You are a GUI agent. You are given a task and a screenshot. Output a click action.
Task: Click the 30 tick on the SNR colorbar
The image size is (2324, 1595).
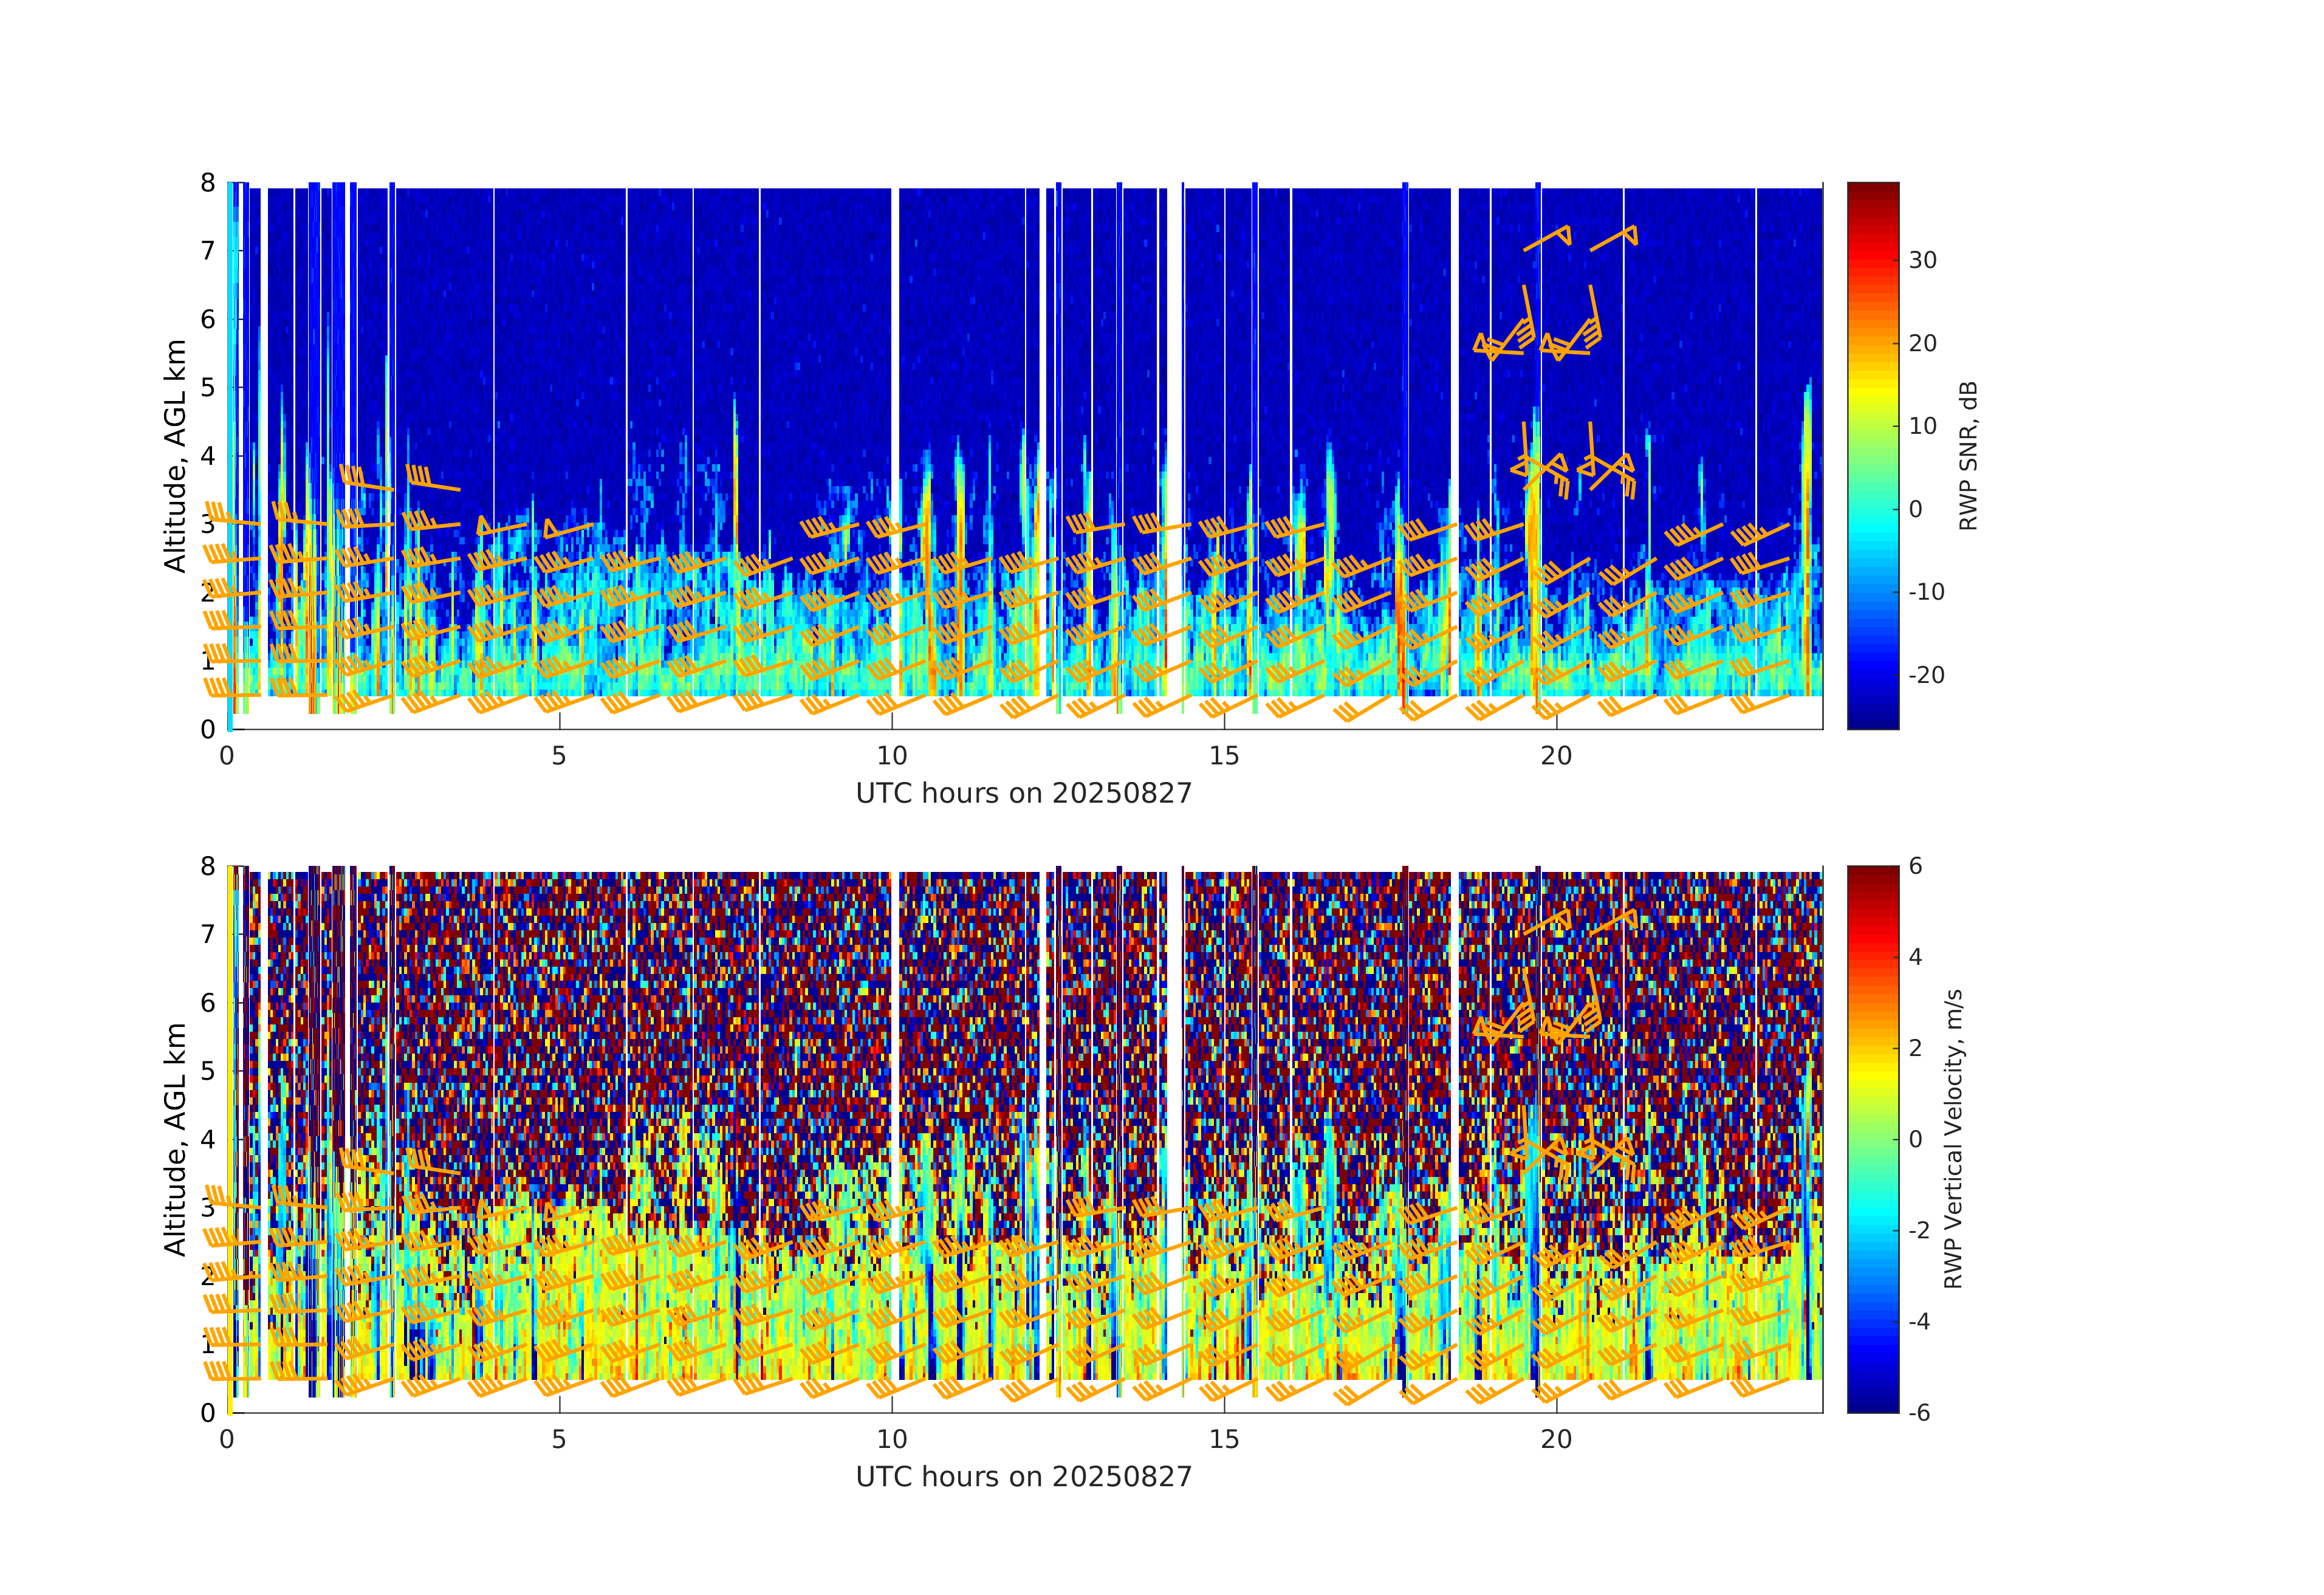[x=1922, y=261]
